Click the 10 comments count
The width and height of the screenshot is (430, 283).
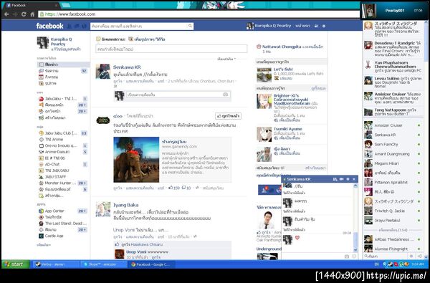point(186,188)
